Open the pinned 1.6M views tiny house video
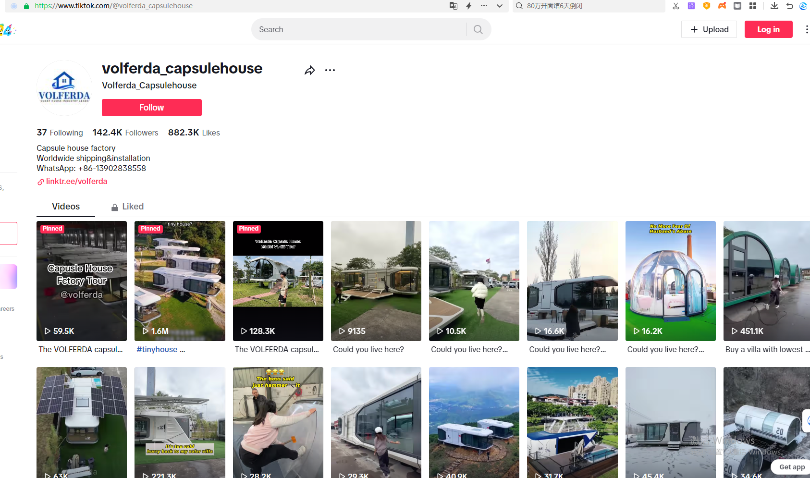The image size is (810, 478). coord(180,281)
